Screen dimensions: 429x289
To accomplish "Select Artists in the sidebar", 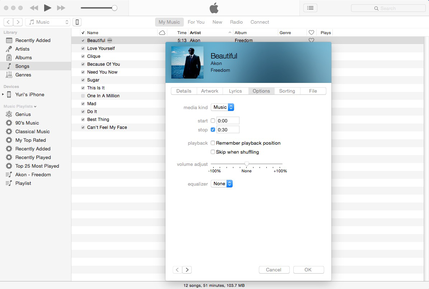I will [x=36, y=49].
